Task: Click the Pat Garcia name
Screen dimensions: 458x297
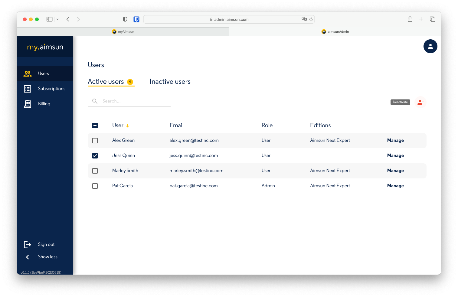Action: coord(123,186)
